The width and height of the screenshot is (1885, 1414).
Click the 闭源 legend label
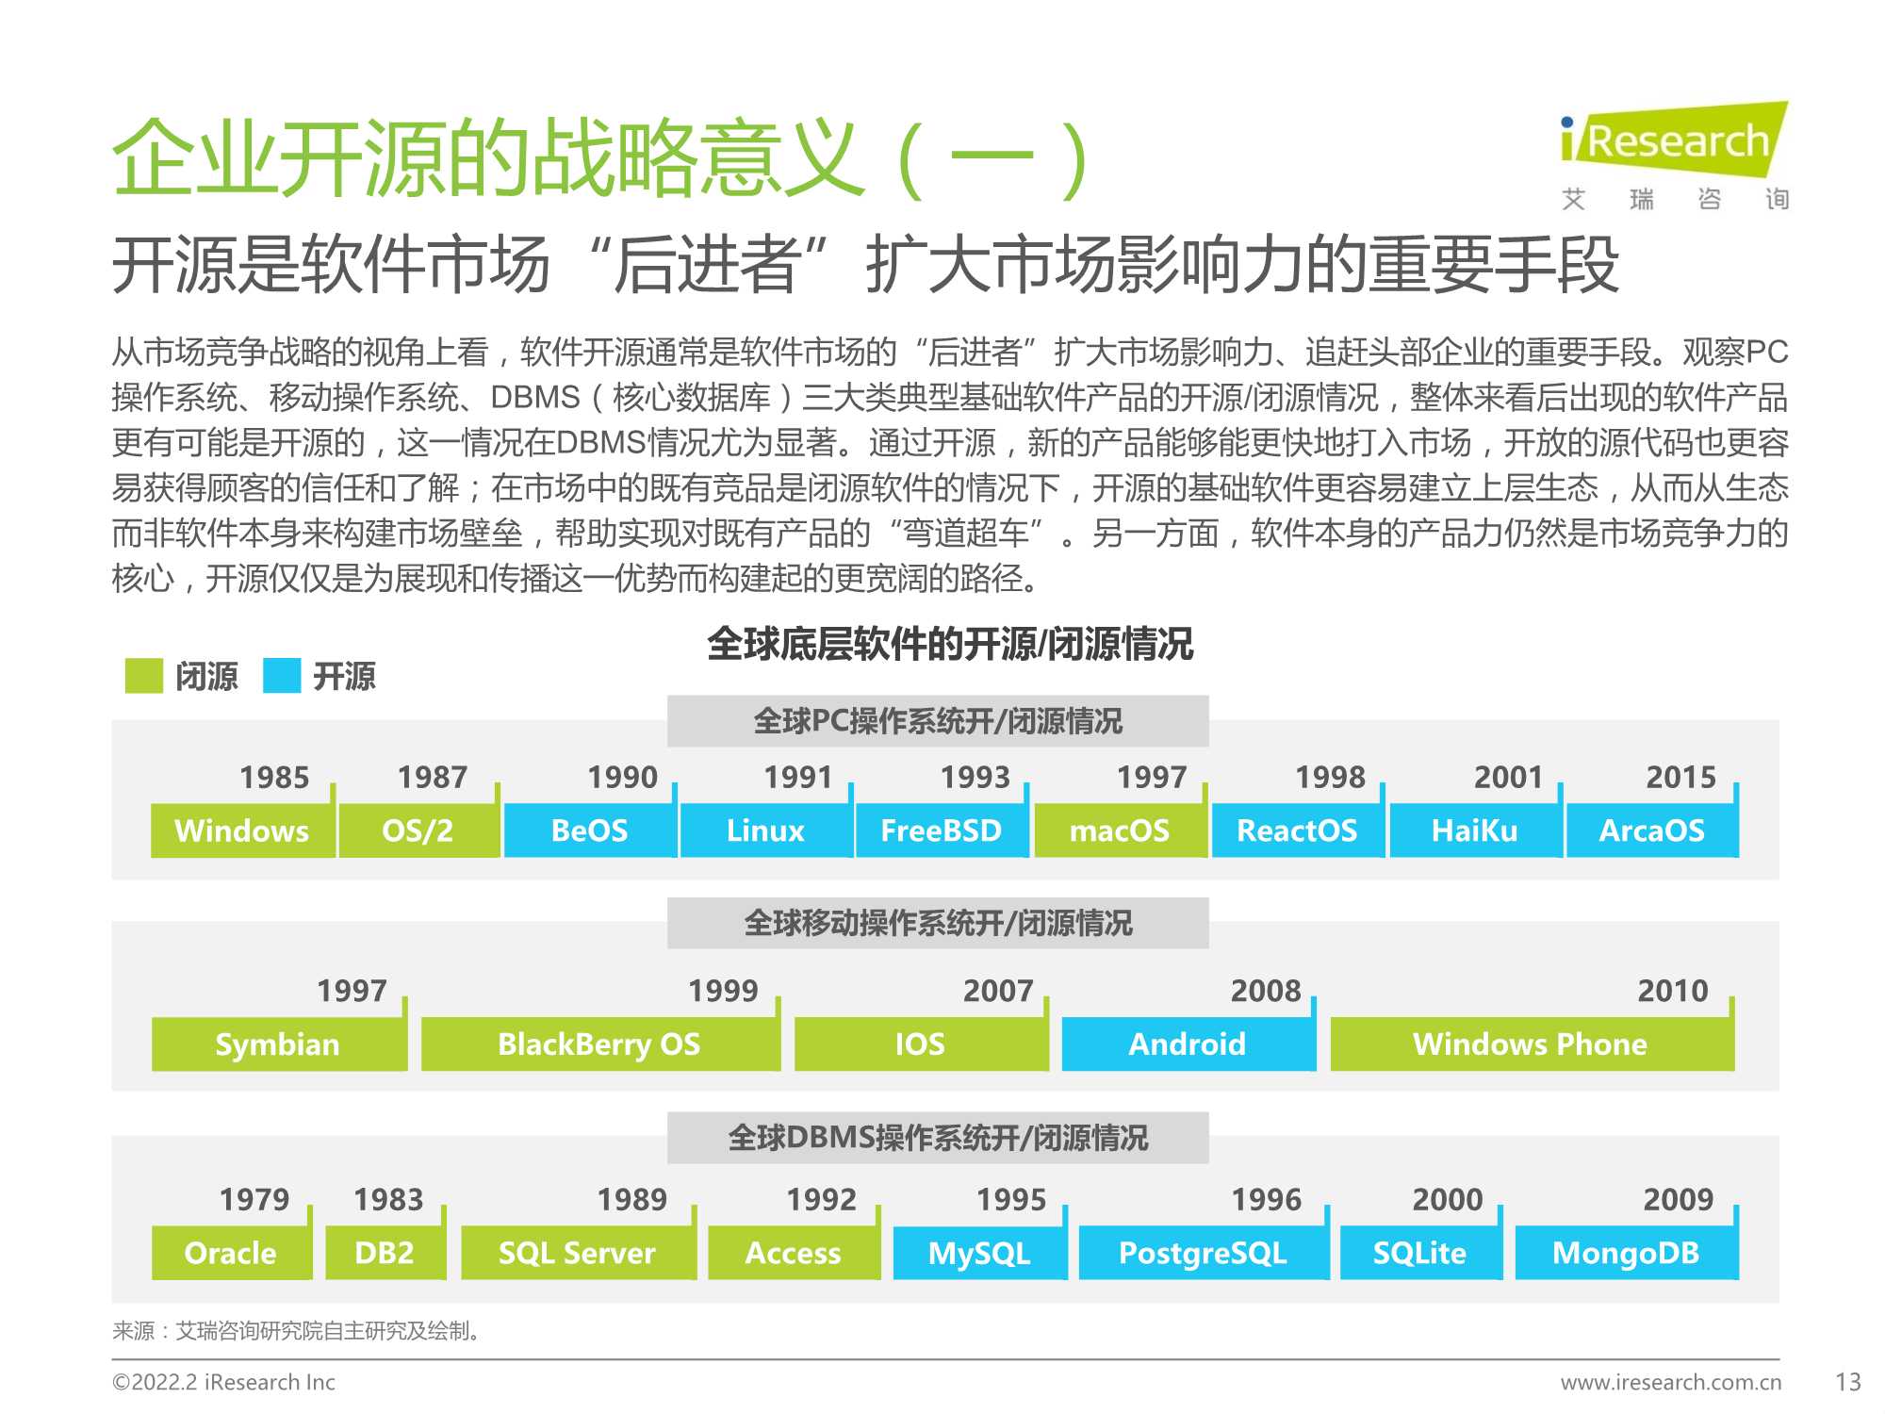tap(206, 676)
